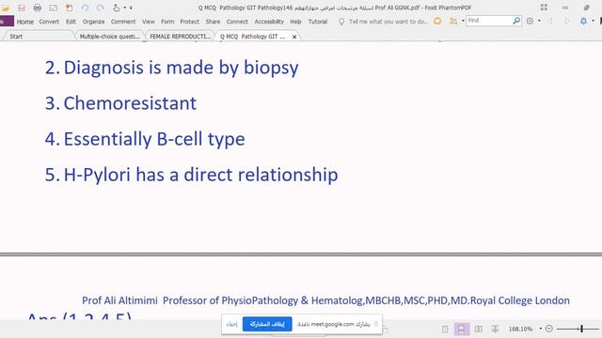Open the Convert ribbon tab
The image size is (602, 338).
tap(49, 22)
